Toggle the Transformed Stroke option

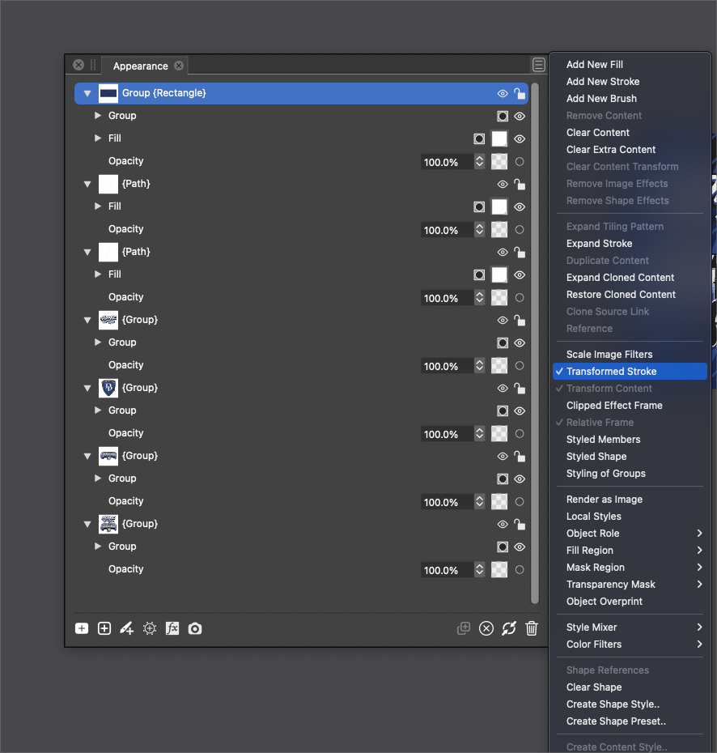[x=612, y=372]
